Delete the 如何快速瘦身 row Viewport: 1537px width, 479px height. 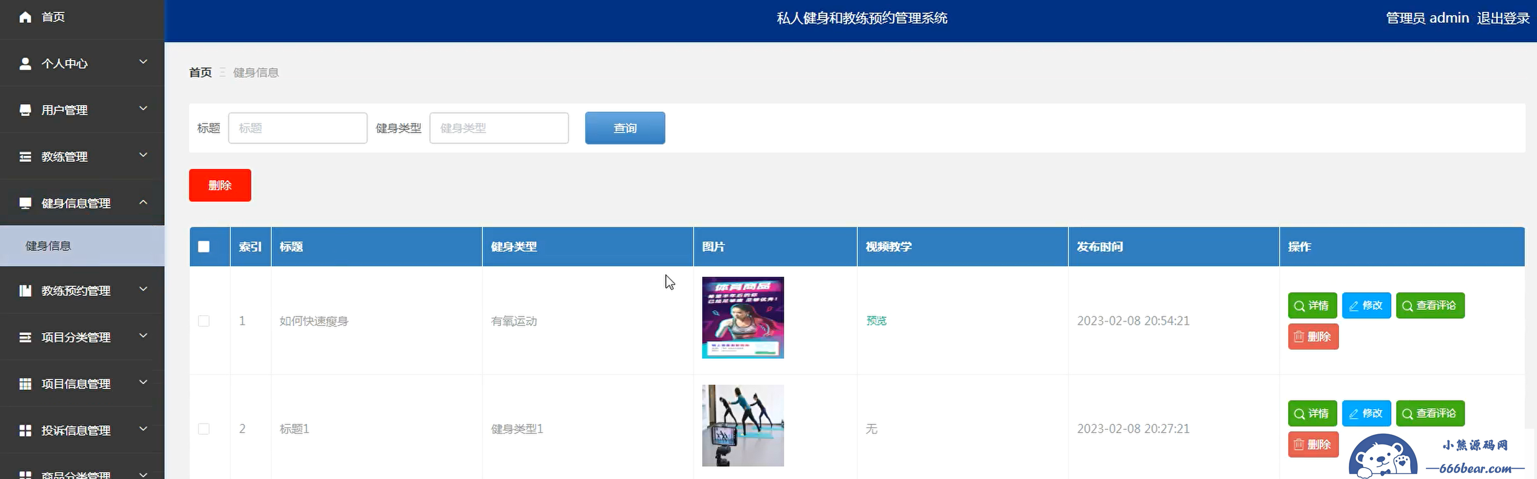[1313, 336]
